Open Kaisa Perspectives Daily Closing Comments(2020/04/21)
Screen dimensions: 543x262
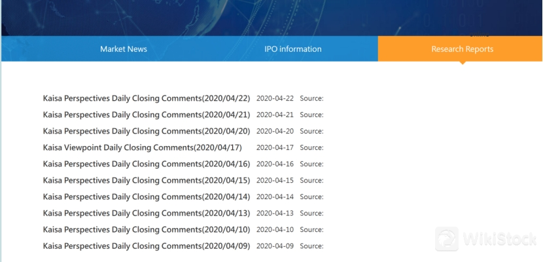[147, 115]
